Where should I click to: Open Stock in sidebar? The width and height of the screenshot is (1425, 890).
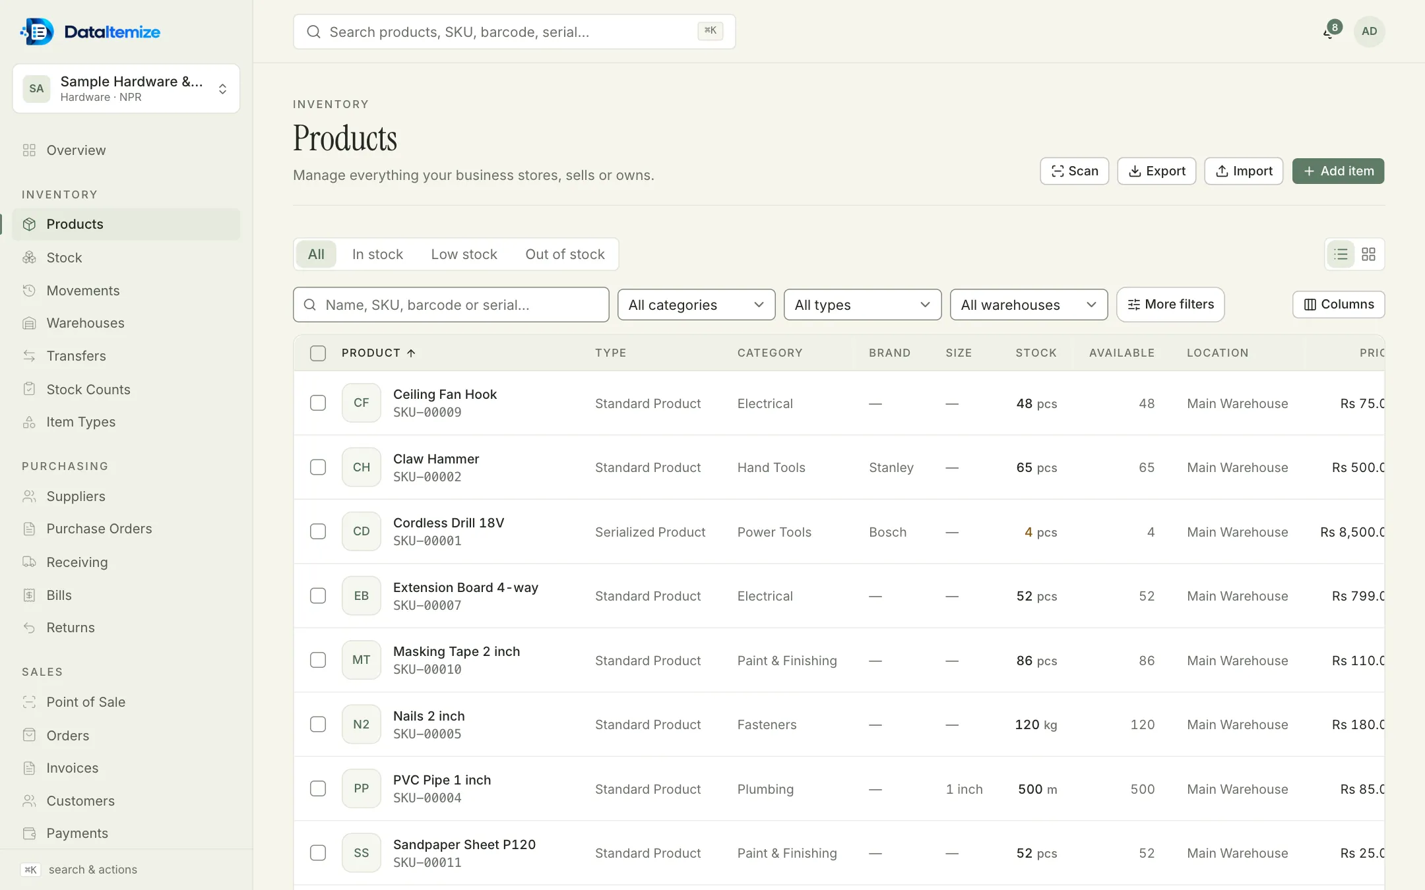(126, 258)
